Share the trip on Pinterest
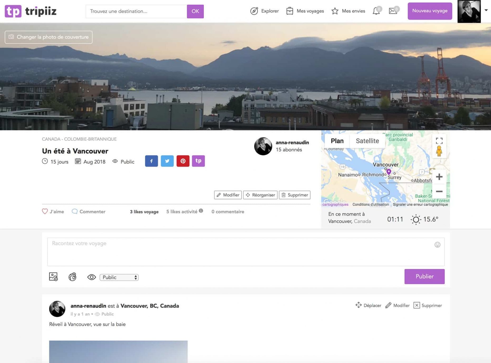 183,161
